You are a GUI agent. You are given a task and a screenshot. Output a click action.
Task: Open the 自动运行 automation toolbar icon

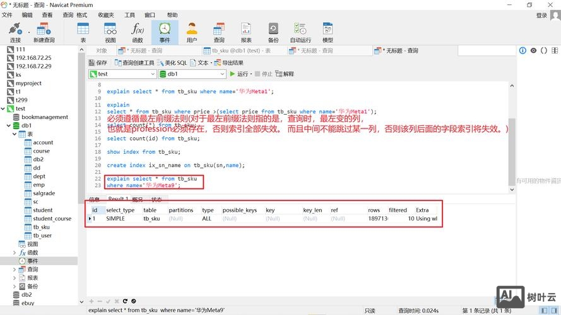click(x=300, y=33)
